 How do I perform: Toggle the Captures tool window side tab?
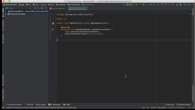[x=3, y=38]
